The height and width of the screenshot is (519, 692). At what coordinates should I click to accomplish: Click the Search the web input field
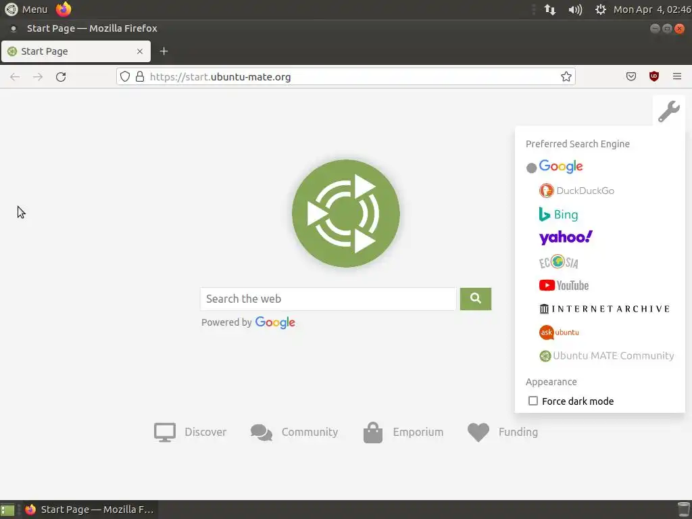tap(328, 299)
